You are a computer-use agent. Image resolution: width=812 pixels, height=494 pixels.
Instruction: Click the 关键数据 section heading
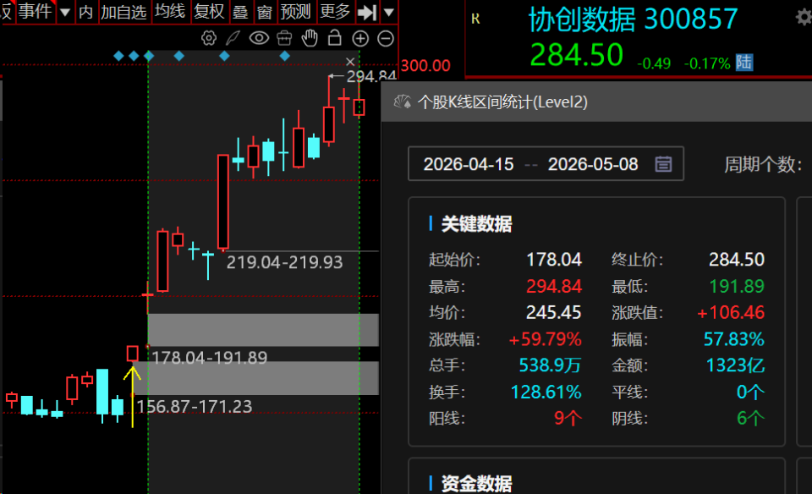click(476, 224)
